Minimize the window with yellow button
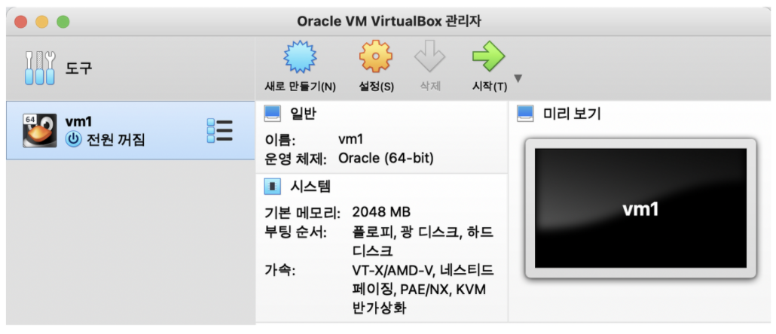 pos(41,22)
